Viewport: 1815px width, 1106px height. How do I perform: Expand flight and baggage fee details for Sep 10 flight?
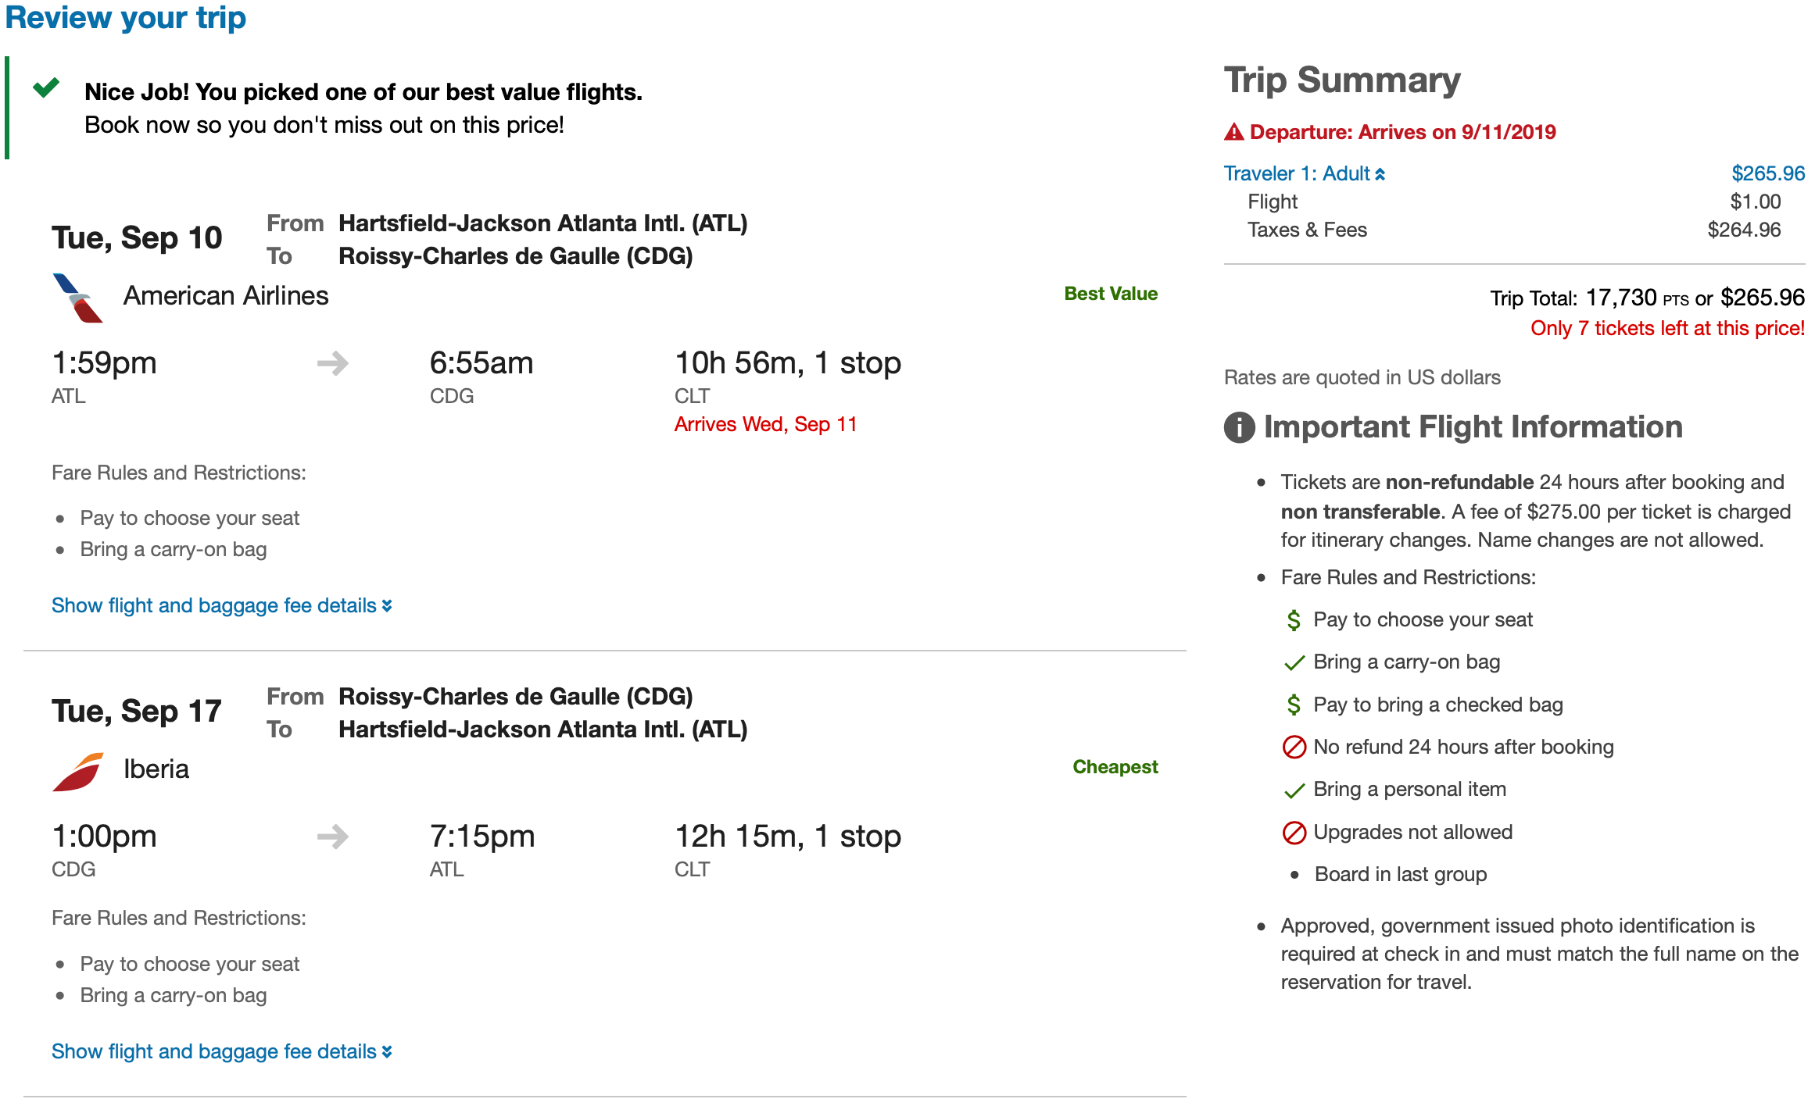(x=221, y=605)
